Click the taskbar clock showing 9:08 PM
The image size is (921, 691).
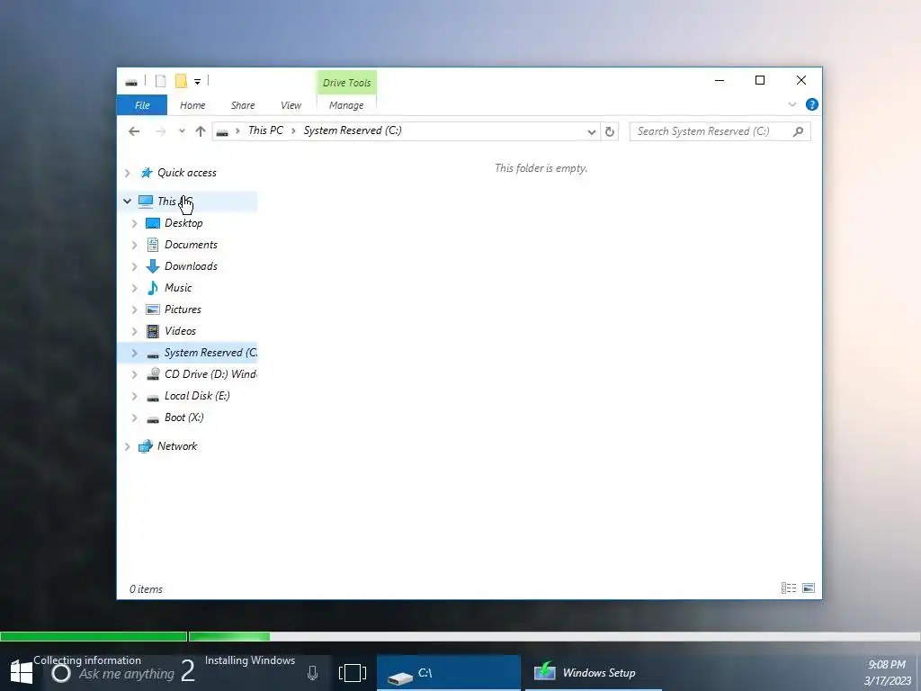tap(887, 665)
